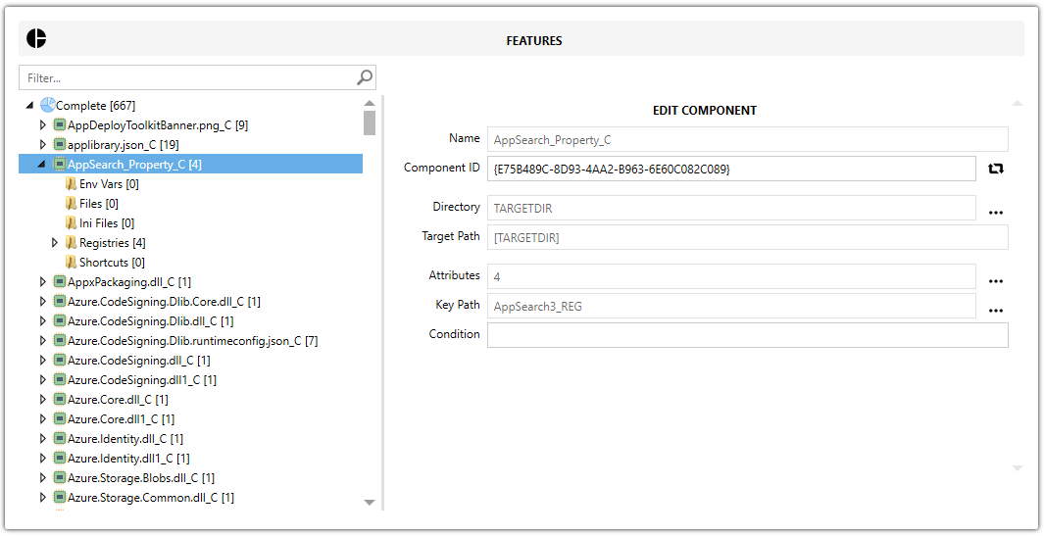The height and width of the screenshot is (536, 1044).
Task: Click the Ini Files folder icon
Action: pyautogui.click(x=72, y=223)
